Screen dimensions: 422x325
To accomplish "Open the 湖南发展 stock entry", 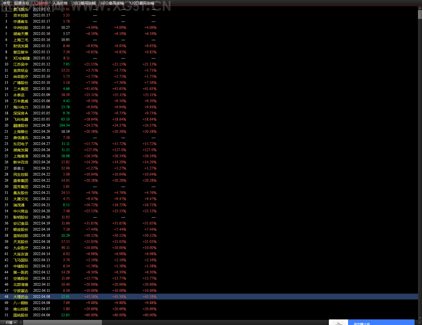I will pos(21,150).
